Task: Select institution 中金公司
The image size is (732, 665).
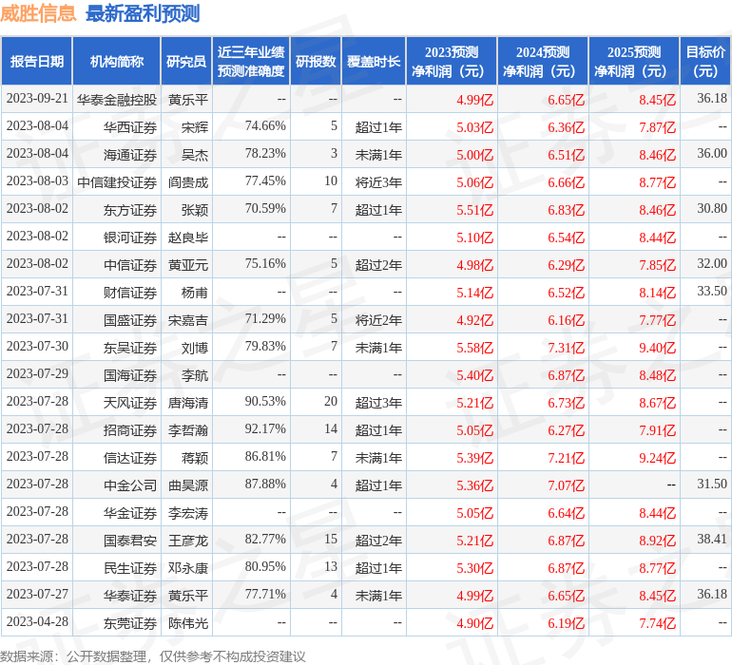Action: click(130, 484)
